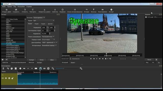Image resolution: width=163 pixels, height=91 pixels.
Task: Switch to the Source player tab
Action: click(65, 62)
